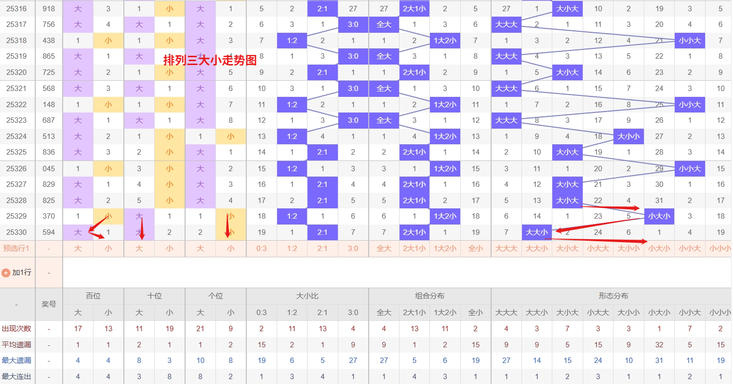Click issue number 25316
This screenshot has width=733, height=384.
click(16, 8)
